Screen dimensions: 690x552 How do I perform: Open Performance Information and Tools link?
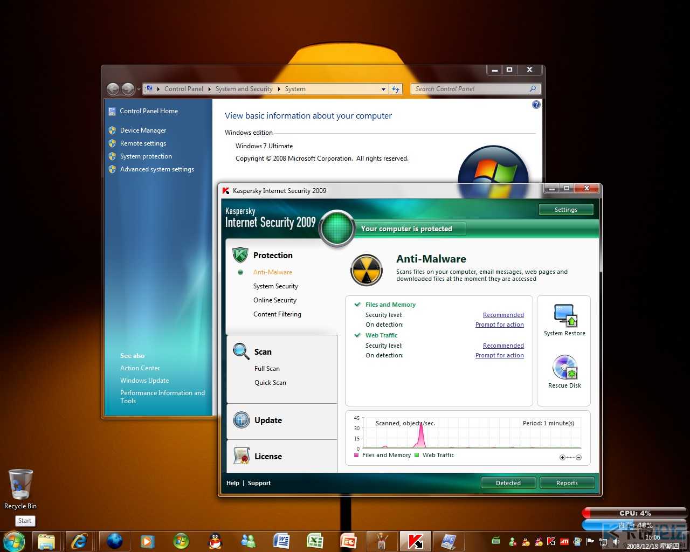(162, 397)
